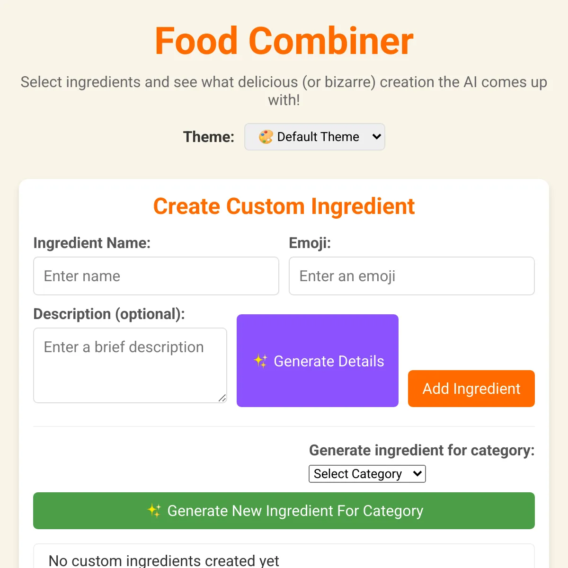This screenshot has height=568, width=568.
Task: Click inside the brief description textarea
Action: [130, 365]
